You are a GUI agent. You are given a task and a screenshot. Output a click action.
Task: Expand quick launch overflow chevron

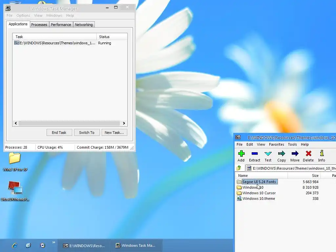(x=53, y=242)
